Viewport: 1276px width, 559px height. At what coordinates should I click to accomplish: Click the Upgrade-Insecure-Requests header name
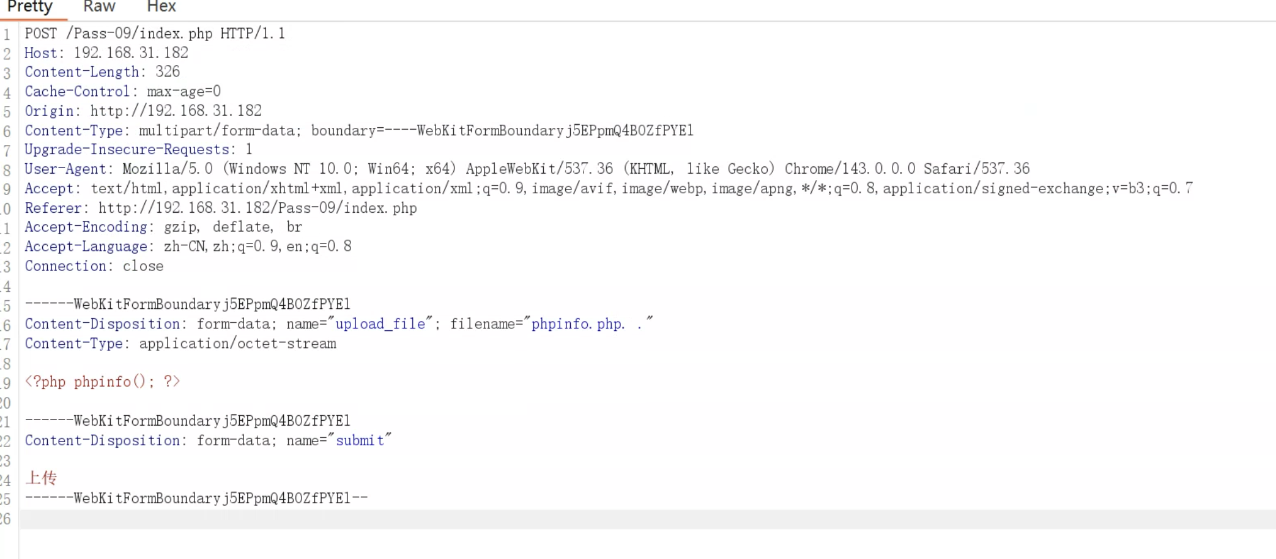pos(127,149)
